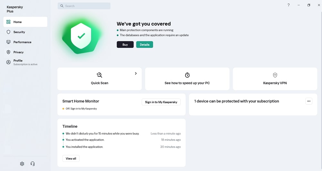The height and width of the screenshot is (171, 322).
Task: Click the green protection shield graphic
Action: click(81, 36)
